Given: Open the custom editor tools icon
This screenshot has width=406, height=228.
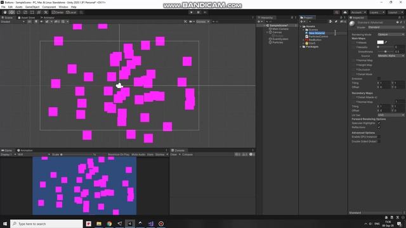Looking at the screenshot, I should pos(46,13).
